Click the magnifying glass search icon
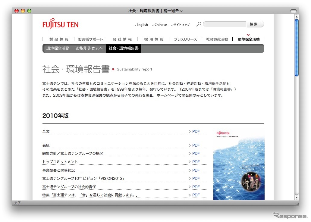 pyautogui.click(x=198, y=24)
